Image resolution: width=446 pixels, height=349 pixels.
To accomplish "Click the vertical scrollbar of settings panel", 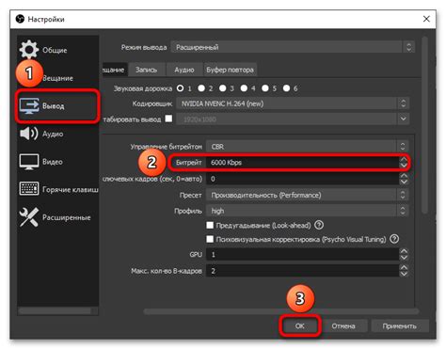I will 424,125.
